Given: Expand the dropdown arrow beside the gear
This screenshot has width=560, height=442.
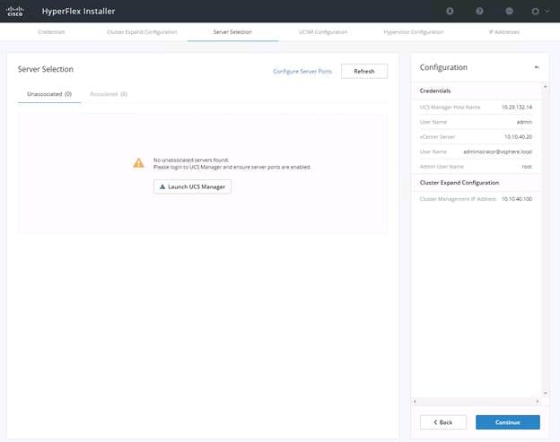Looking at the screenshot, I should point(547,11).
